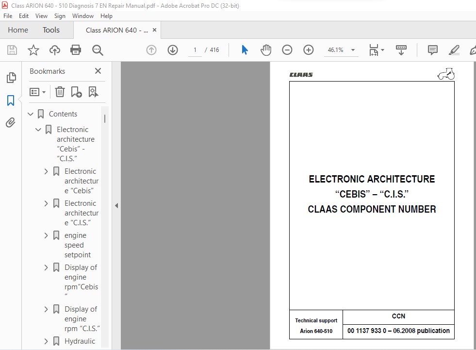The width and height of the screenshot is (476, 350).
Task: Click the "416" total page count
Action: click(214, 50)
